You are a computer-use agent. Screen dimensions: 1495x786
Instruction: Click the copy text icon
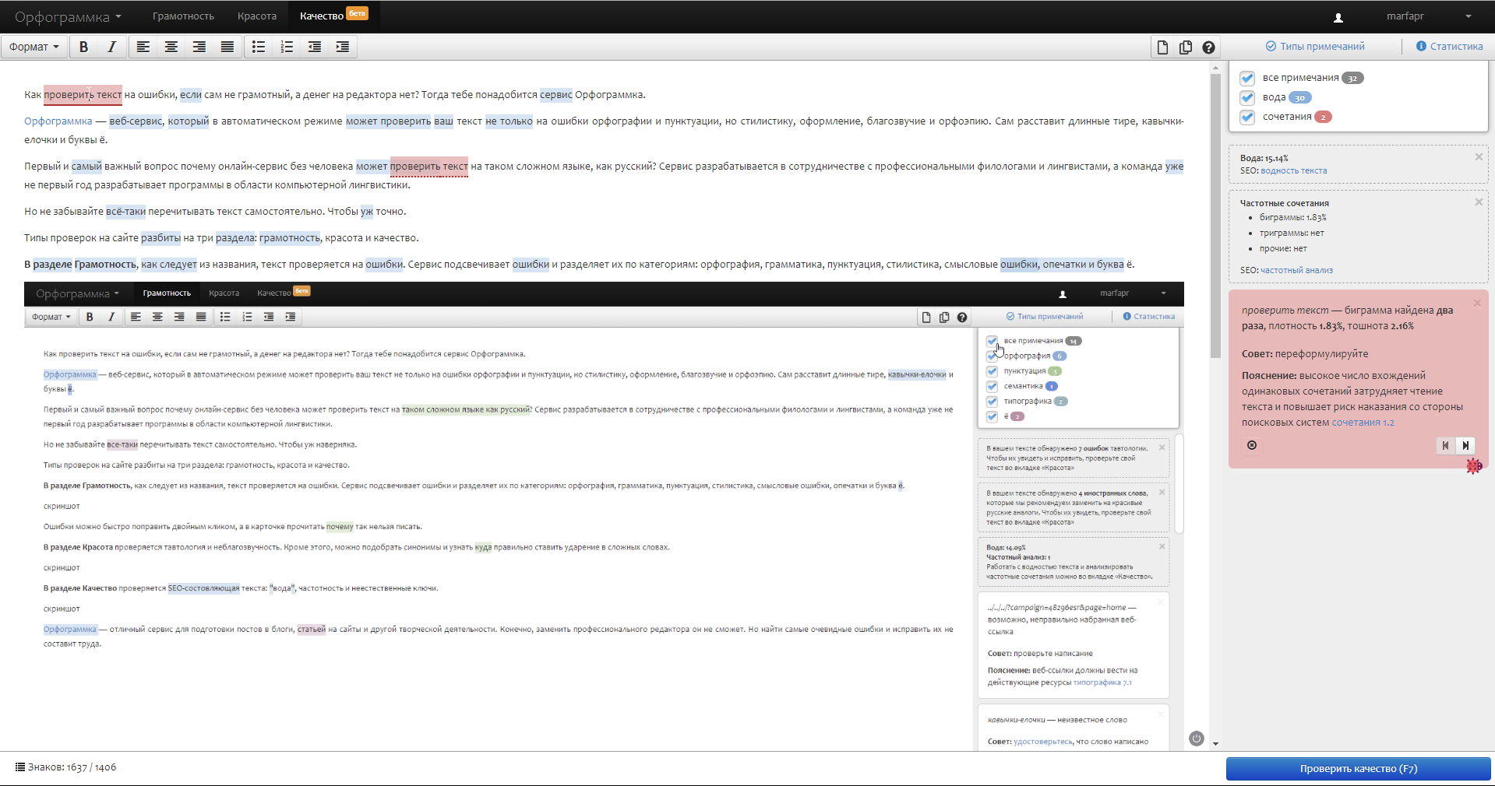pyautogui.click(x=1186, y=47)
